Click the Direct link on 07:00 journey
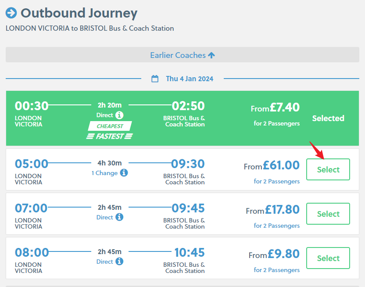365x287 pixels. (105, 217)
